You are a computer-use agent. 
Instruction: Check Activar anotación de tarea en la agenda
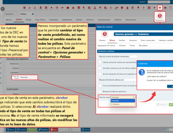coord(100,74)
